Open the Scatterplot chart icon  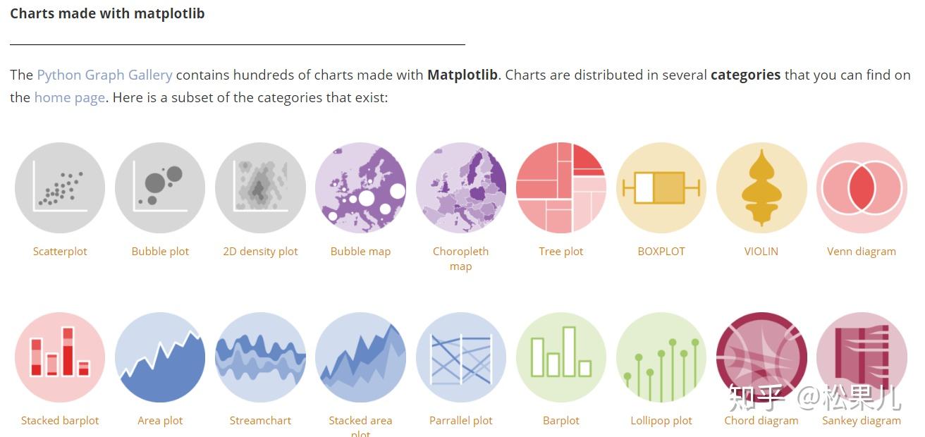click(60, 188)
